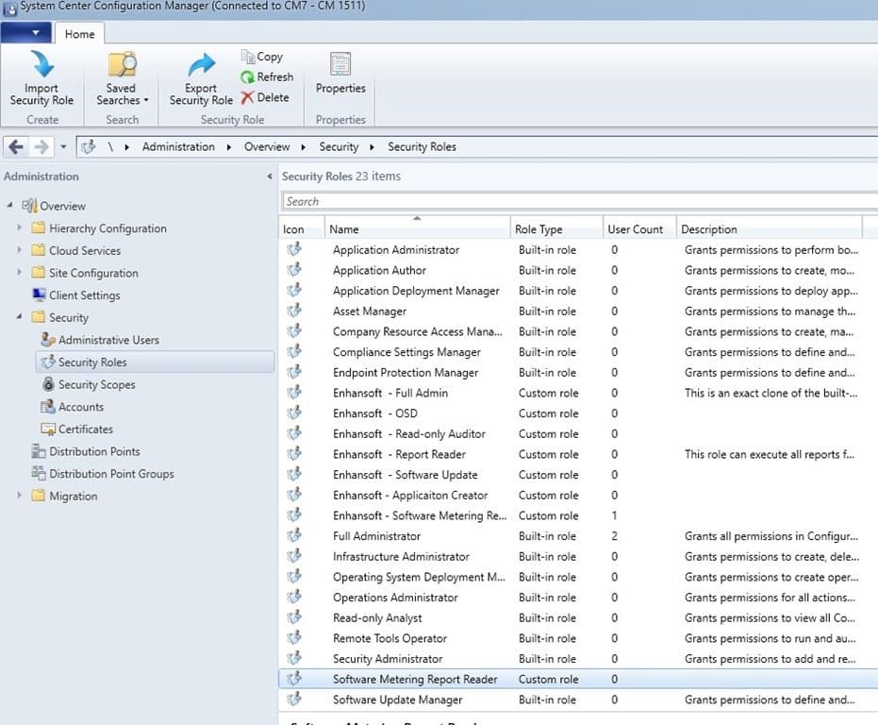Click the Migration folder icon
Image resolution: width=878 pixels, height=725 pixels.
[38, 496]
